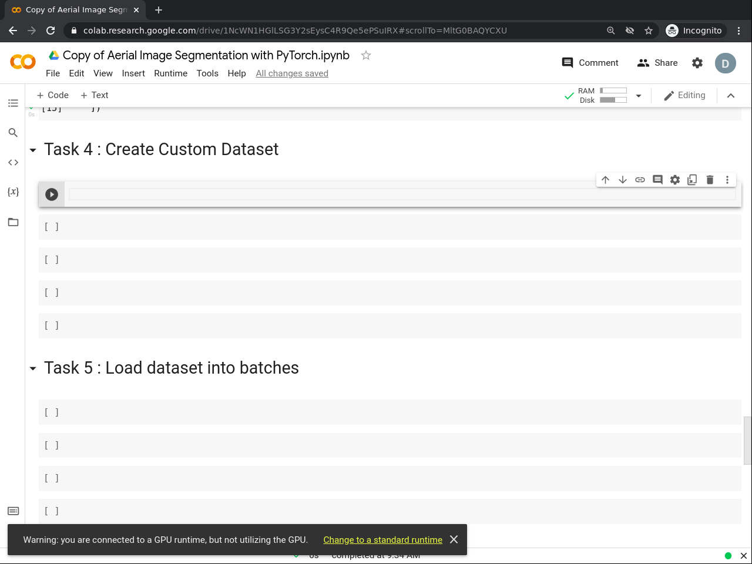The height and width of the screenshot is (564, 752).
Task: Click inside the selected empty code cell
Action: (402, 194)
